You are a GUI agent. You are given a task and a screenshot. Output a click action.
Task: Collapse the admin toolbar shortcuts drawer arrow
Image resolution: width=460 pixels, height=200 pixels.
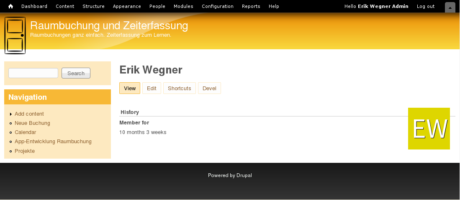click(450, 7)
